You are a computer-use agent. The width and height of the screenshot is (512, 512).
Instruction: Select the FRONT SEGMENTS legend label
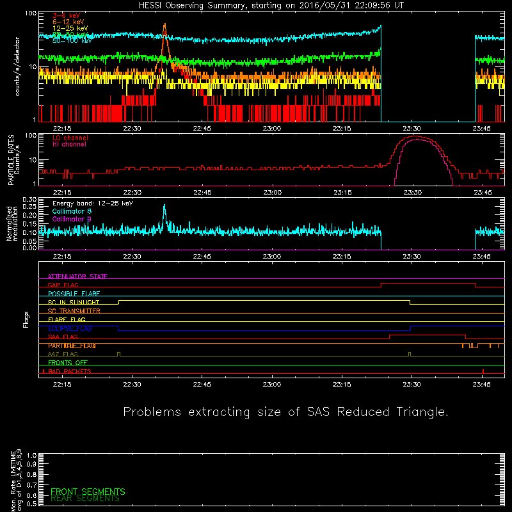(x=88, y=492)
